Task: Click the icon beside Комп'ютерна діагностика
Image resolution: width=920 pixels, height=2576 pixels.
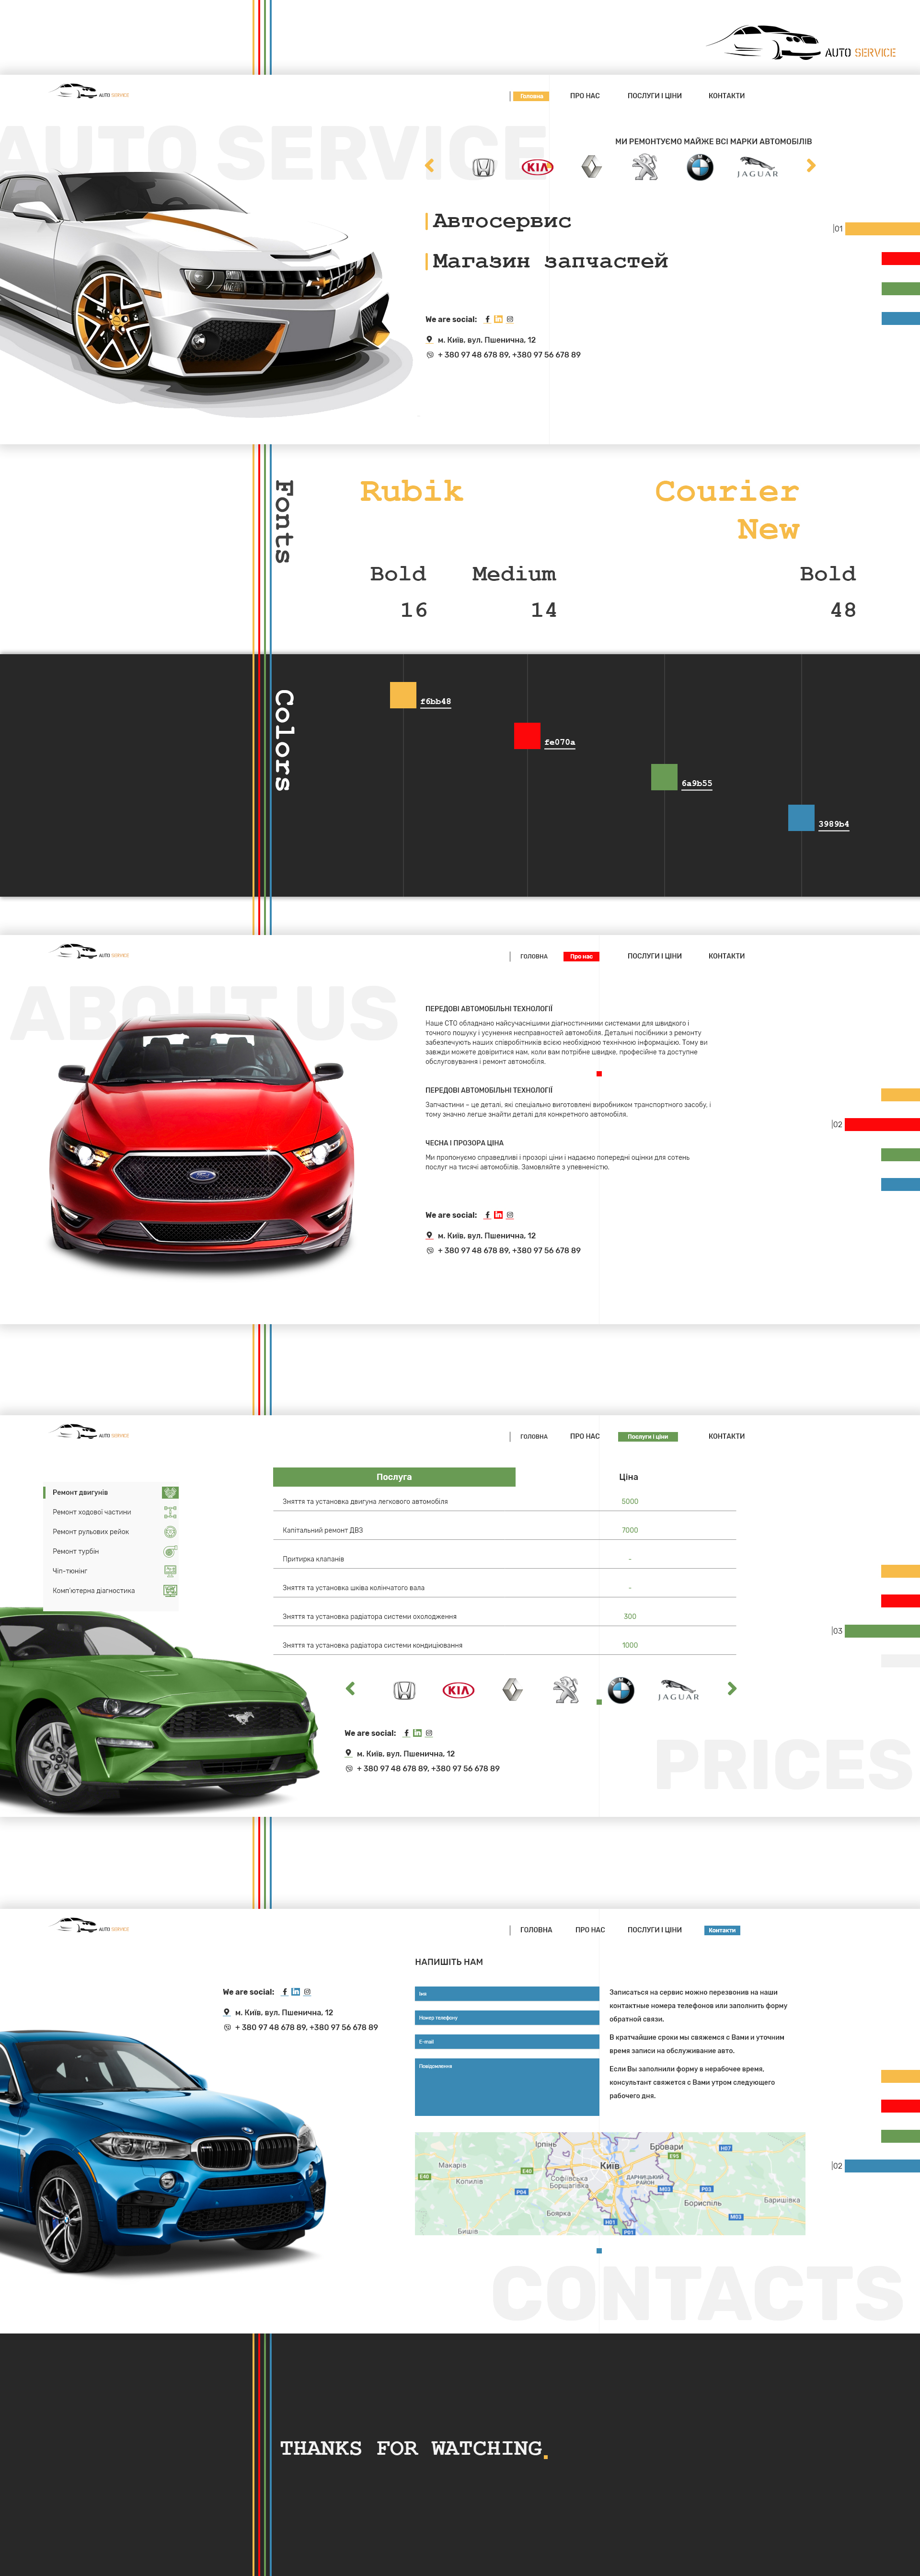Action: [170, 1590]
